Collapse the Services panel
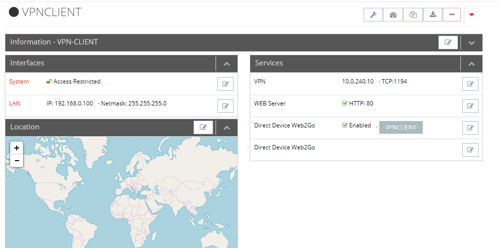This screenshot has width=499, height=248. 472,63
